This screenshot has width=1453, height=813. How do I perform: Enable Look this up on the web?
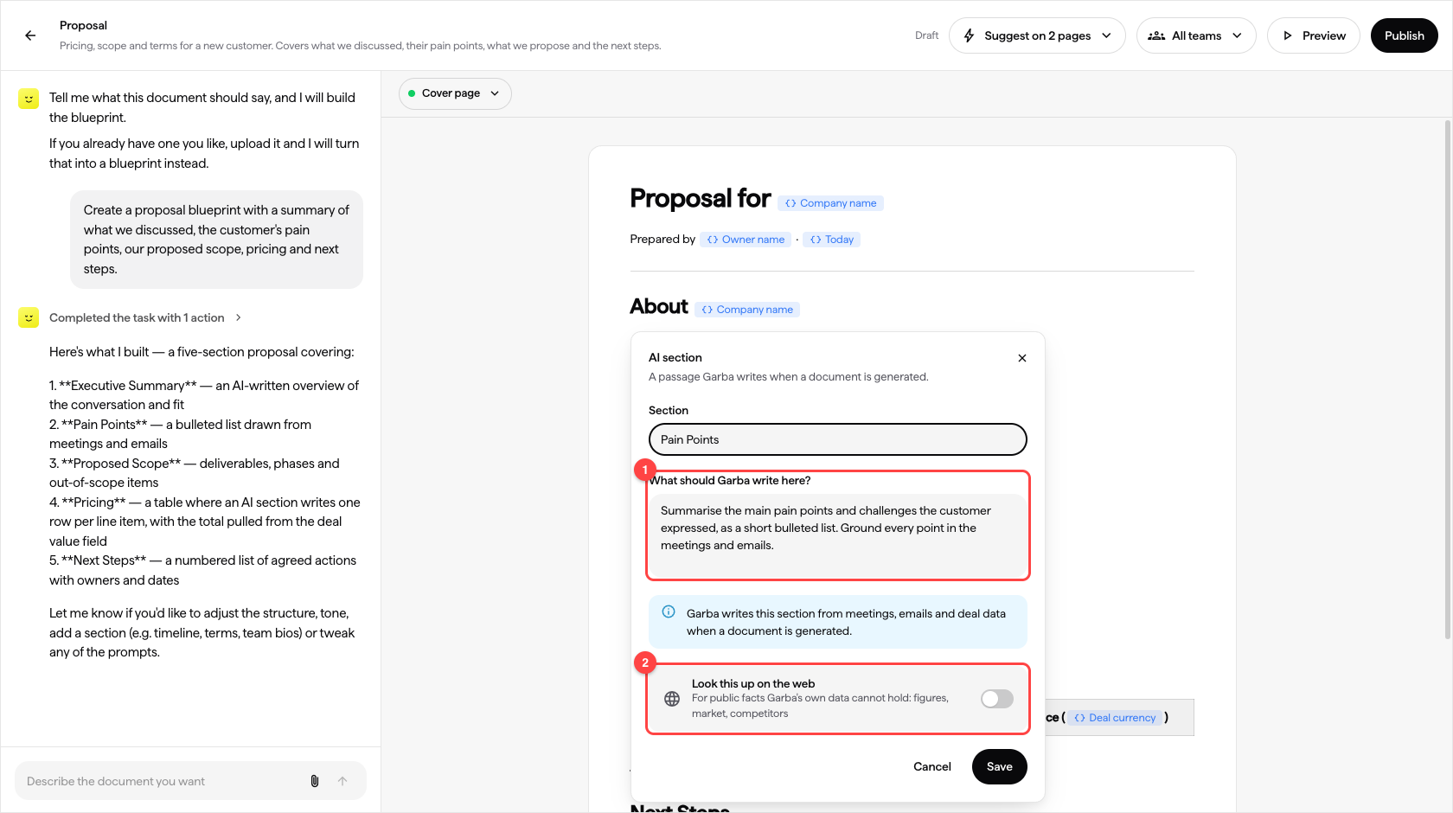coord(997,699)
